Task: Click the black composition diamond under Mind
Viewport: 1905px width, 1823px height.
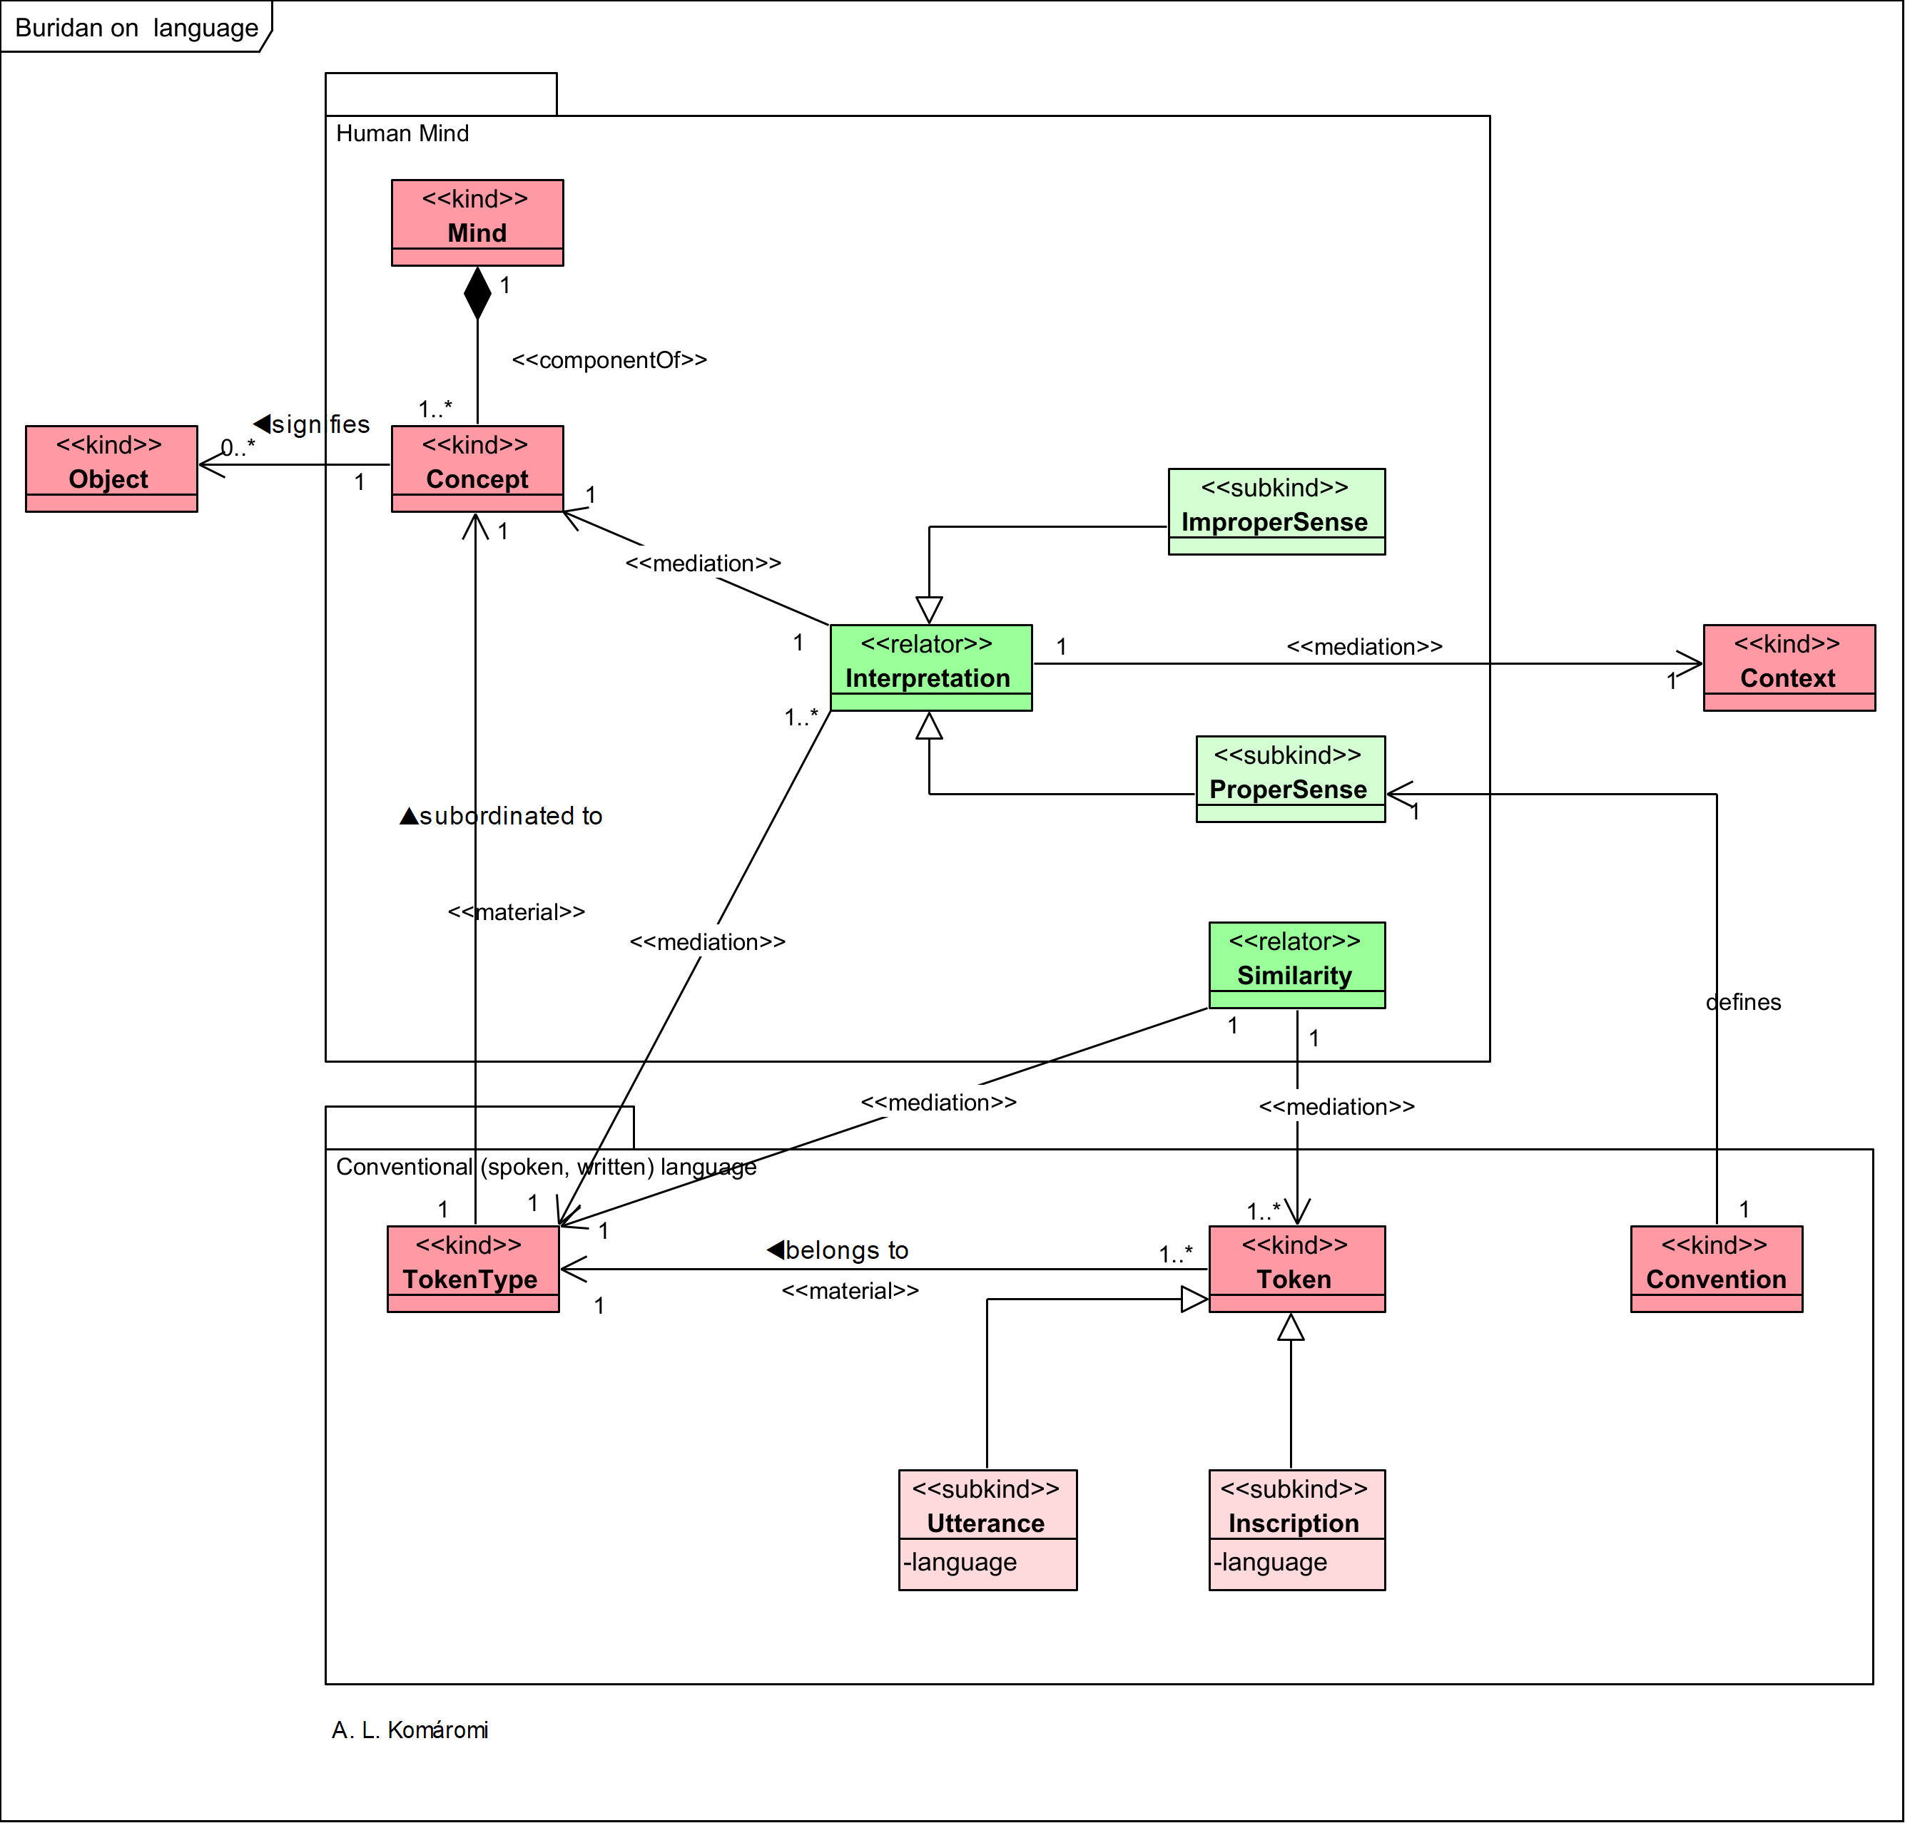Action: tap(477, 293)
